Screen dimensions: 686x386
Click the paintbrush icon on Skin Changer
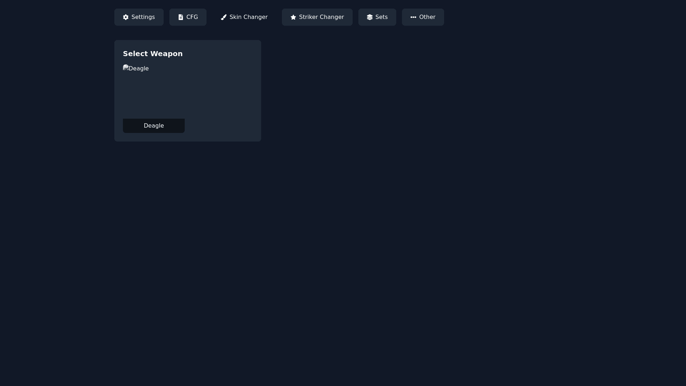[224, 17]
